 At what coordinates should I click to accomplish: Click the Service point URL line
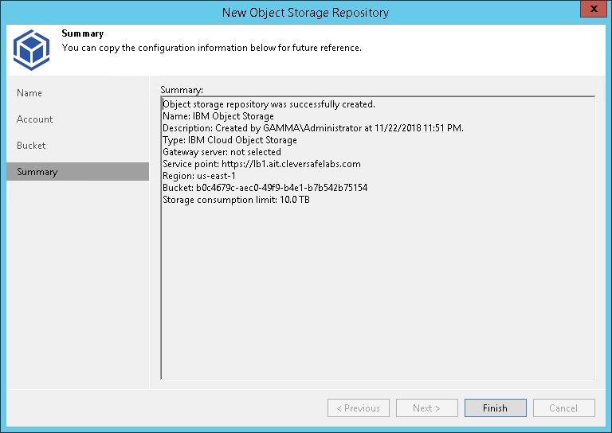261,164
